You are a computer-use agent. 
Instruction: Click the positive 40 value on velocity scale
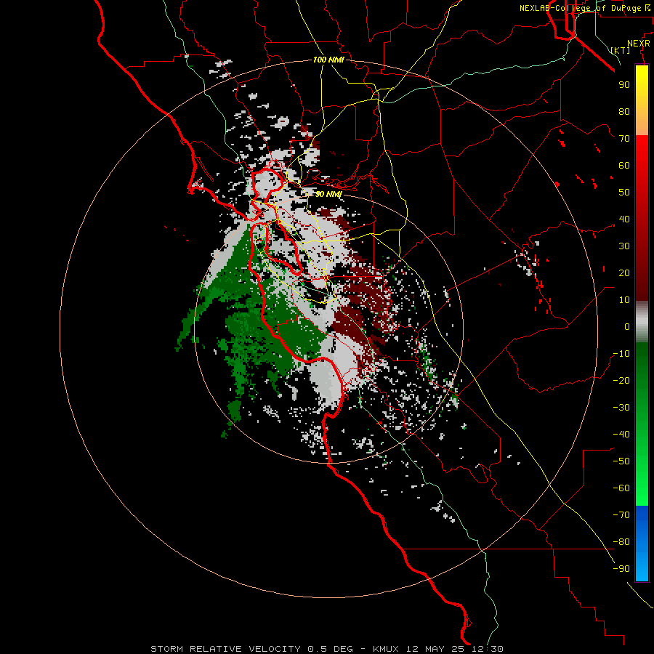624,219
